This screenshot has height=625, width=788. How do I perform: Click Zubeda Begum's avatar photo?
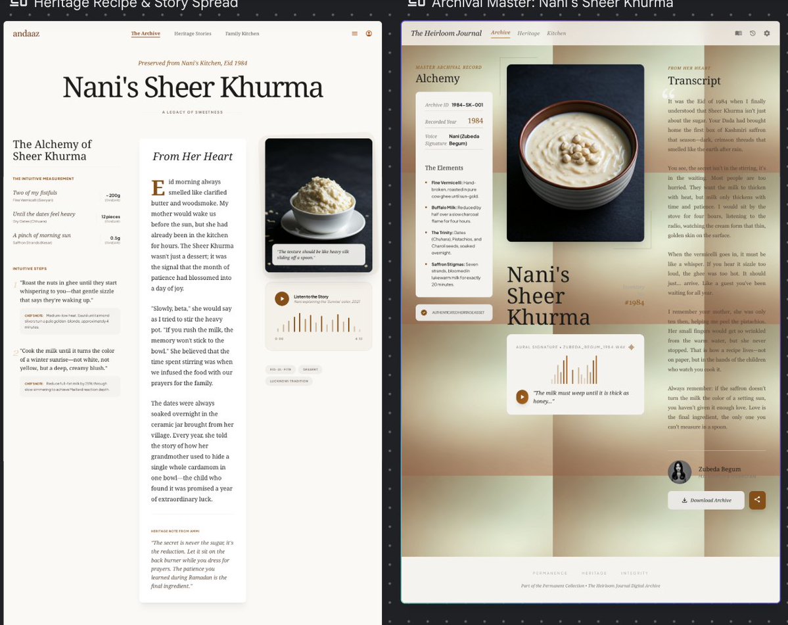coord(680,473)
